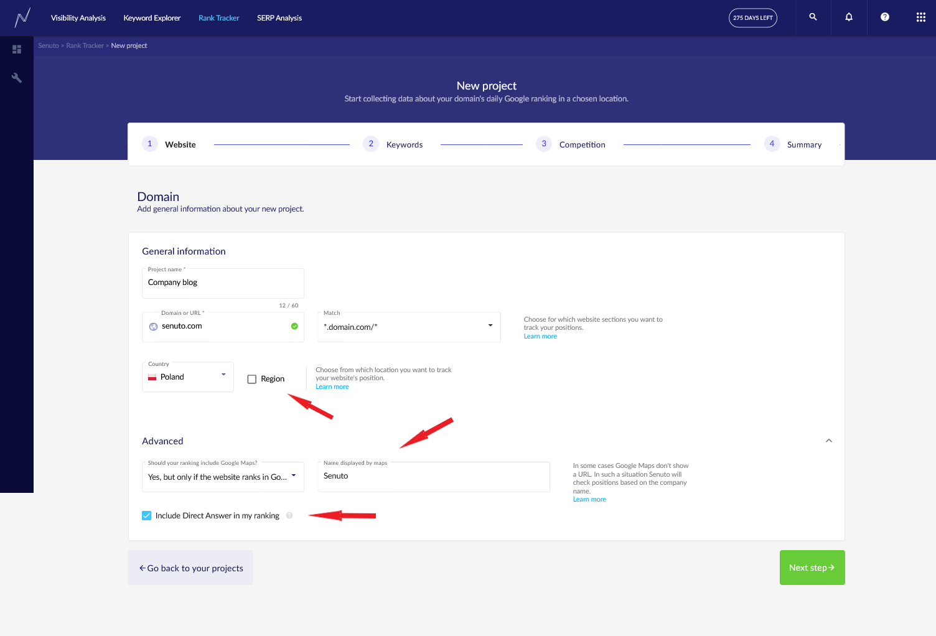936x636 pixels.
Task: Jump to the Keywords step
Action: (404, 144)
